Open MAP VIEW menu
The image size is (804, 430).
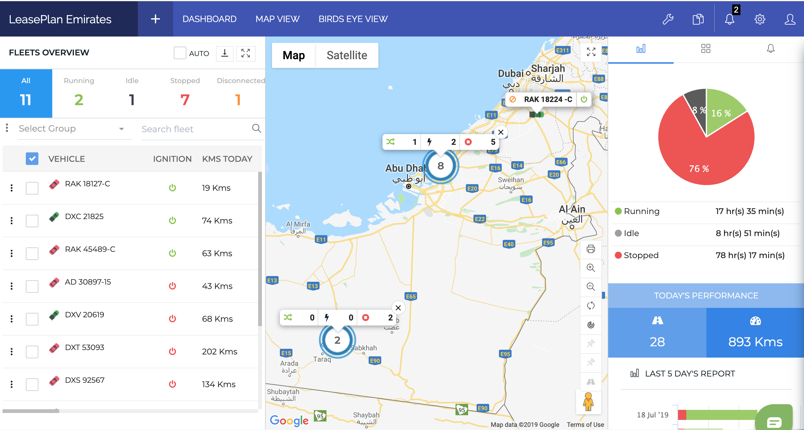[277, 19]
